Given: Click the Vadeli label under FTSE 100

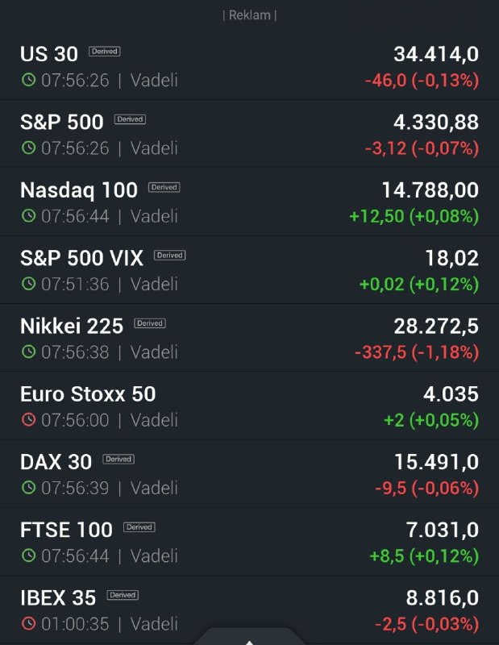Looking at the screenshot, I should click(154, 556).
